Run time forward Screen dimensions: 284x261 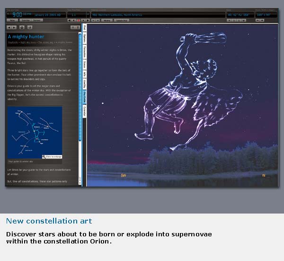83,20
